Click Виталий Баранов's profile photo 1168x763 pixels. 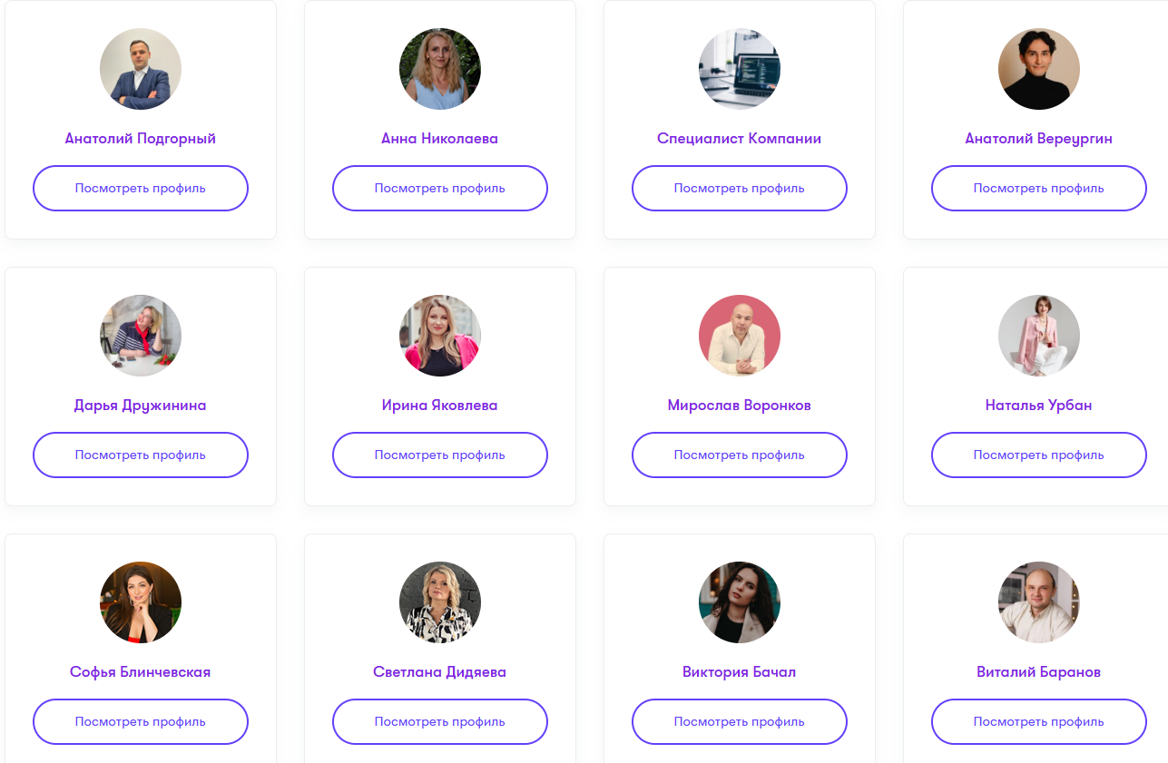pos(1039,602)
